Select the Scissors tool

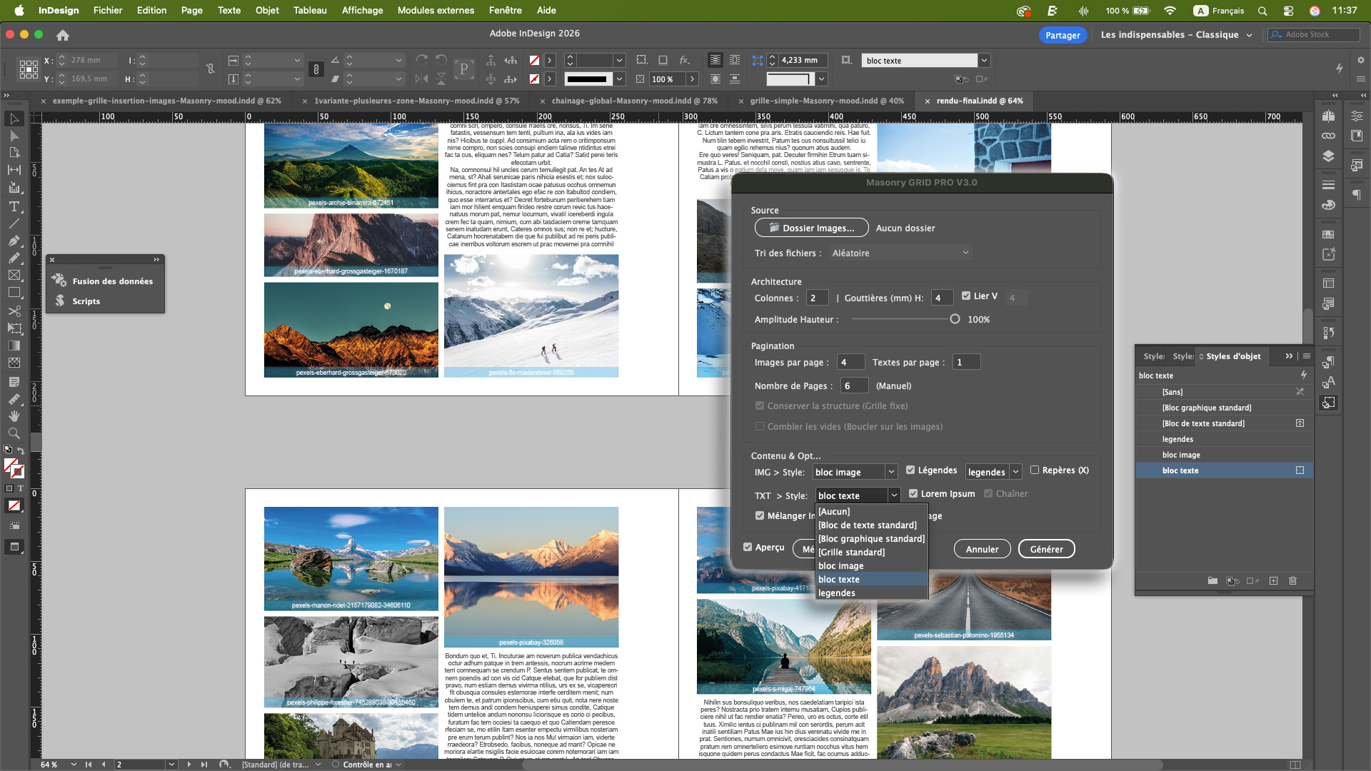coord(14,311)
